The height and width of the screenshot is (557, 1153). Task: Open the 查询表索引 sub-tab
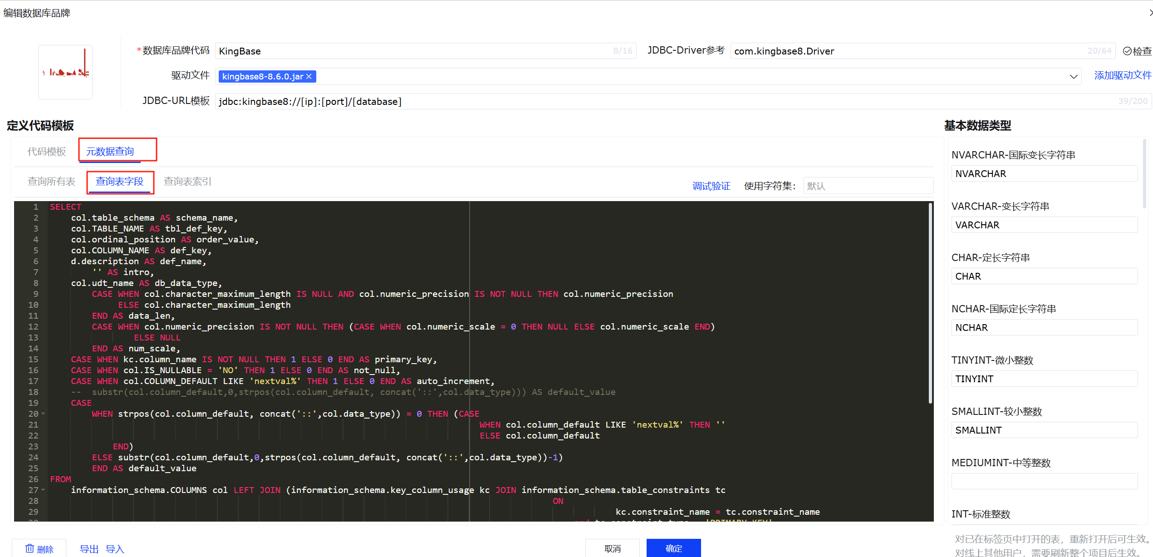coord(187,182)
